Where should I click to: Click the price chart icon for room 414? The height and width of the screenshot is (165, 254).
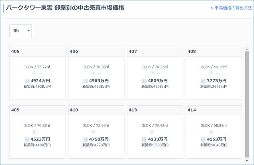tap(203, 139)
